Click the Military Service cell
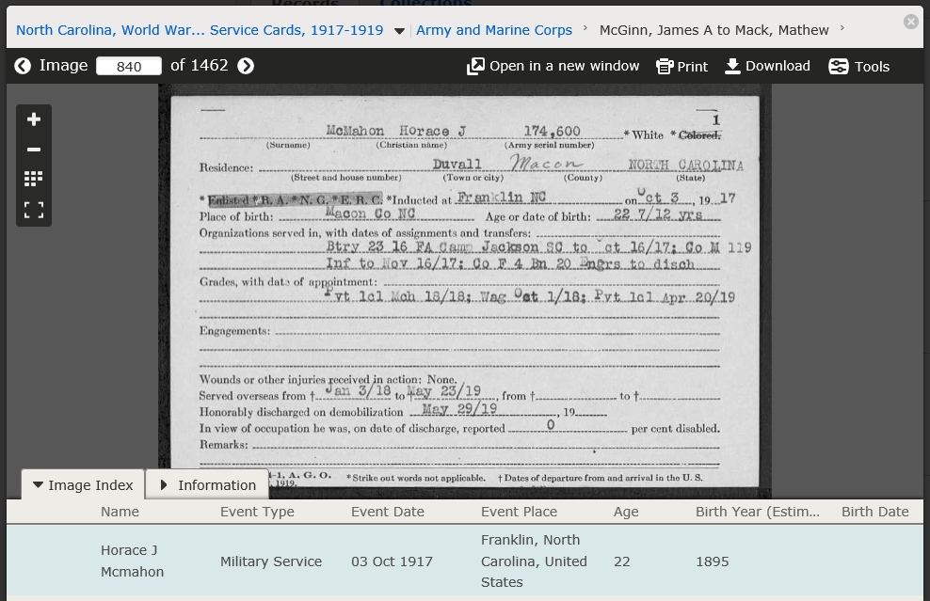 click(271, 561)
